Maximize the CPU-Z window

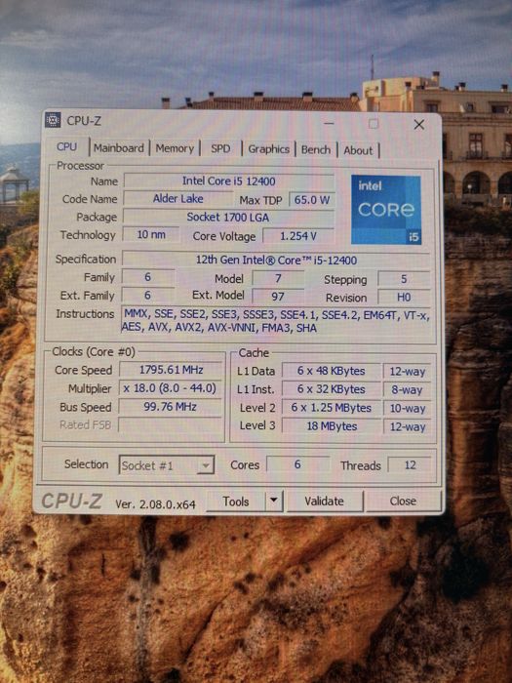374,124
